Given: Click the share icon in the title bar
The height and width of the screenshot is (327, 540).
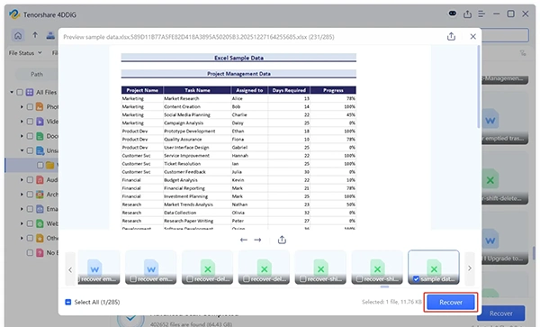Looking at the screenshot, I should (x=467, y=14).
